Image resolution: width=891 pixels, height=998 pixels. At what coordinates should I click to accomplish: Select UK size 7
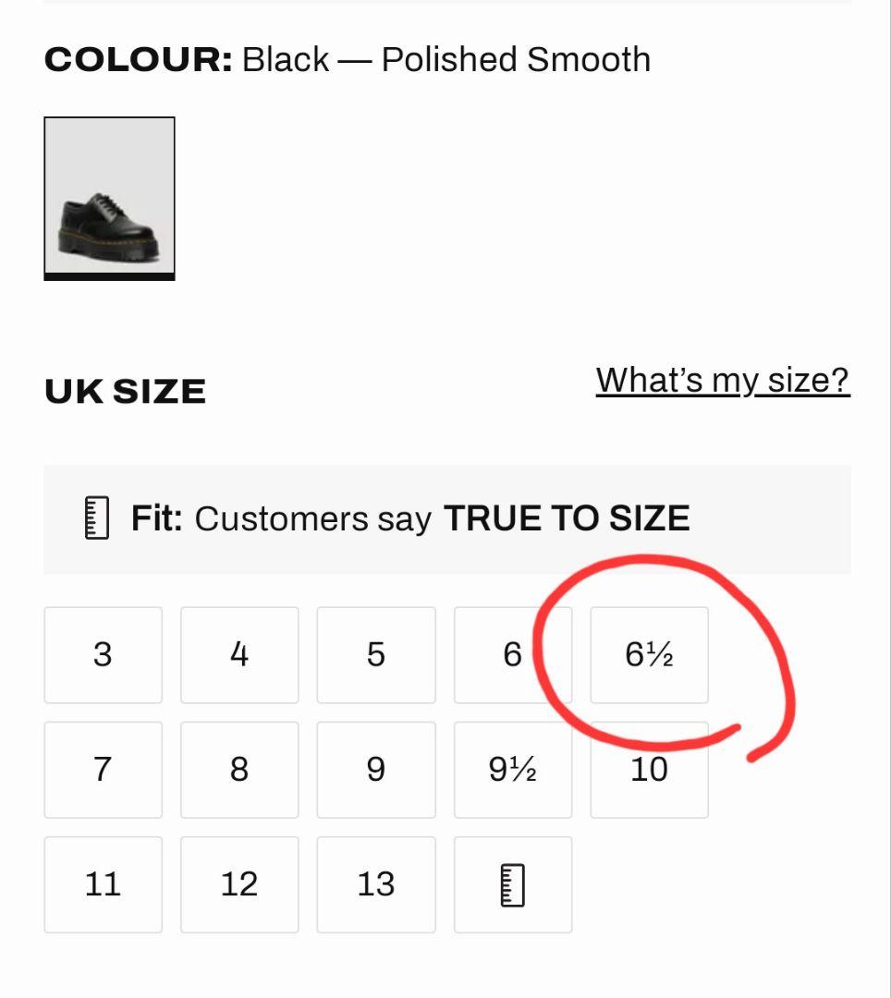[x=103, y=769]
